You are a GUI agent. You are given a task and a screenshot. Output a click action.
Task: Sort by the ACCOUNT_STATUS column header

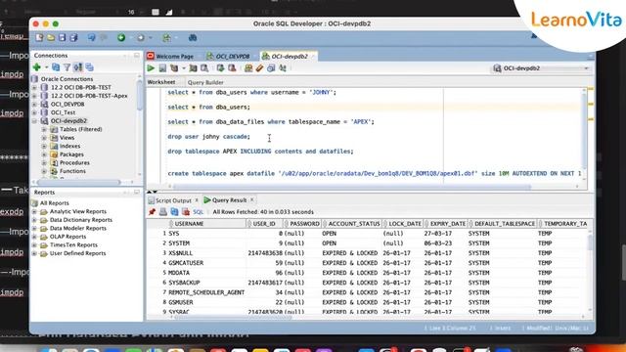coord(353,224)
